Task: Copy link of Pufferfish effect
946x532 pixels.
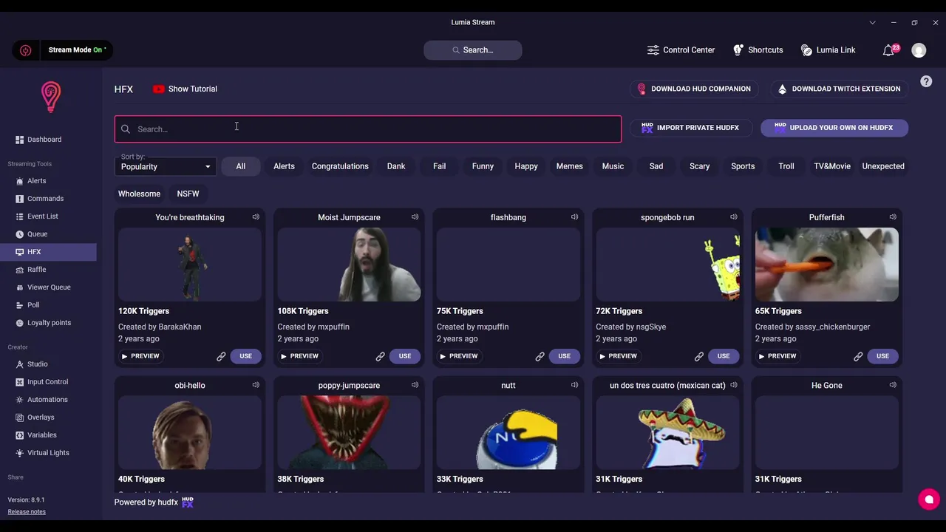Action: 858,356
